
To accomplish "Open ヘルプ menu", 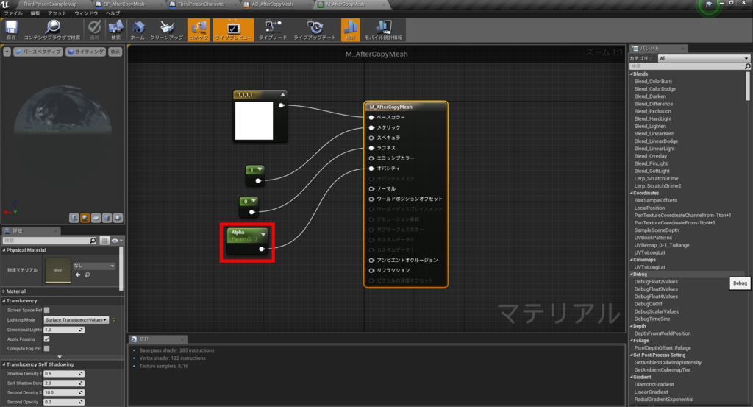I will point(113,13).
